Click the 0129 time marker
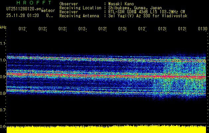209x133 pixels. [x=182, y=29]
